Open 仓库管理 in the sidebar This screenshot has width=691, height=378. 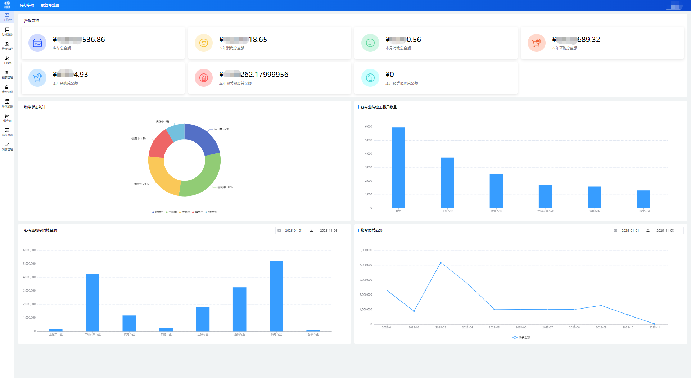pyautogui.click(x=7, y=89)
